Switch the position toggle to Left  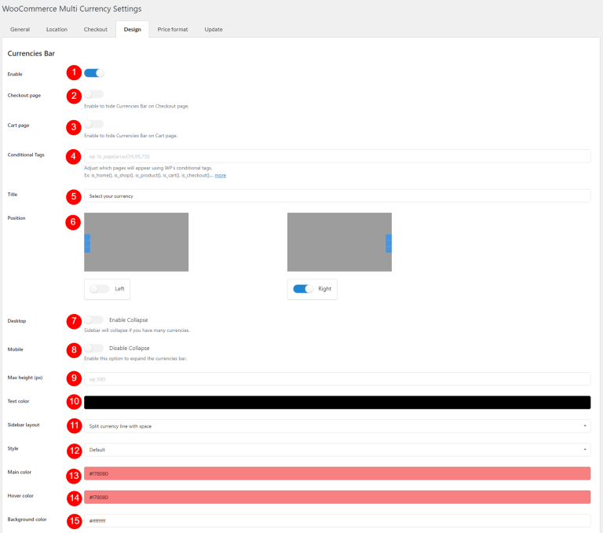tap(100, 289)
